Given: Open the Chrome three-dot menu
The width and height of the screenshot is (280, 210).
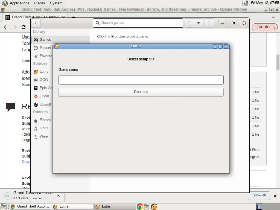Looking at the screenshot, I should (x=274, y=27).
